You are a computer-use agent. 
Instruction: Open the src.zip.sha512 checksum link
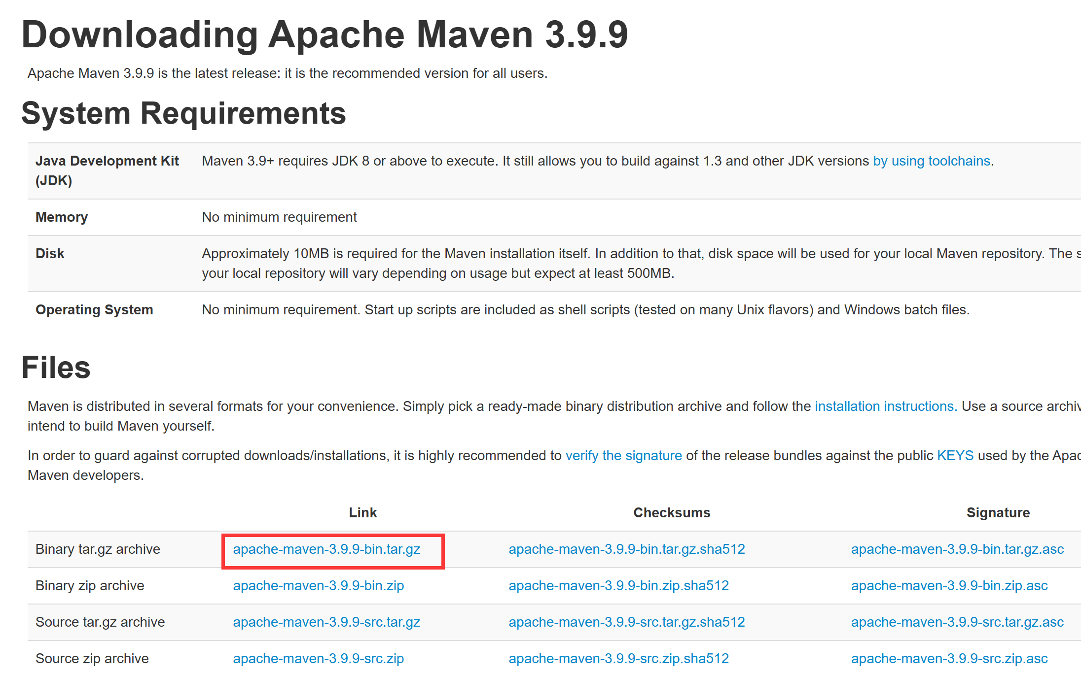(618, 659)
